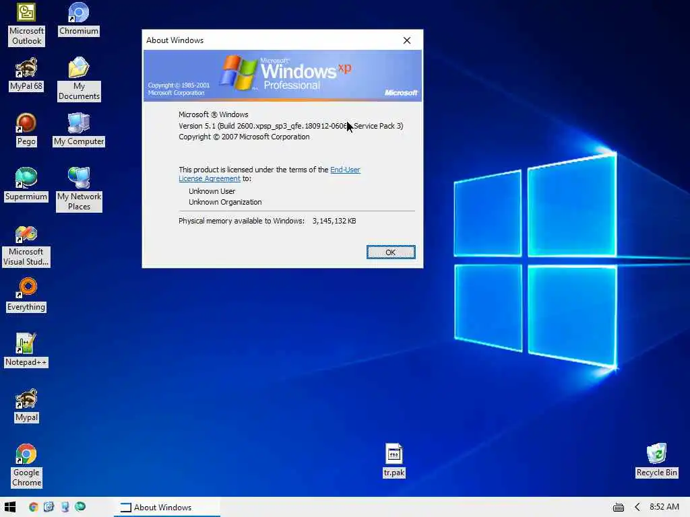
Task: Click the 'Microsoft ® Windows' text line
Action: coord(214,114)
